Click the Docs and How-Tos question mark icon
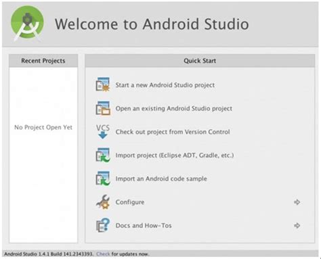Viewport: 321px width, 259px height. (103, 225)
